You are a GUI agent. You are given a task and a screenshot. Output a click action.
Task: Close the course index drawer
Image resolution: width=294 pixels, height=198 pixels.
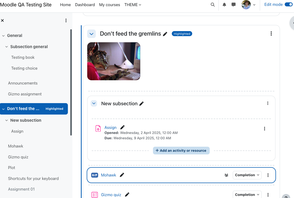pos(2,20)
